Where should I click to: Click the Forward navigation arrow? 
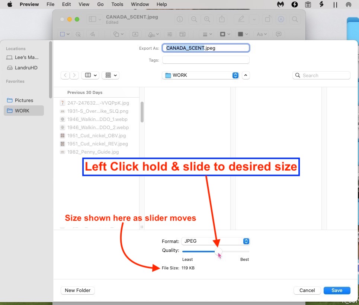(74, 75)
